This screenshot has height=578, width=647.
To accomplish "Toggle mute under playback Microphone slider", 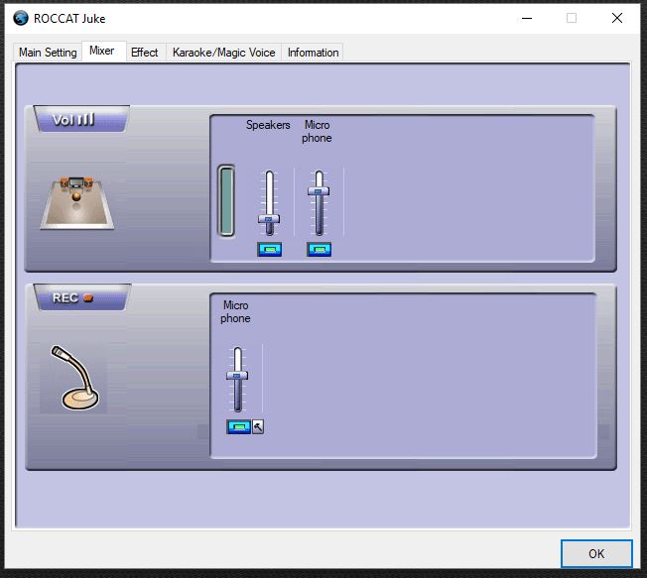I will pyautogui.click(x=319, y=249).
